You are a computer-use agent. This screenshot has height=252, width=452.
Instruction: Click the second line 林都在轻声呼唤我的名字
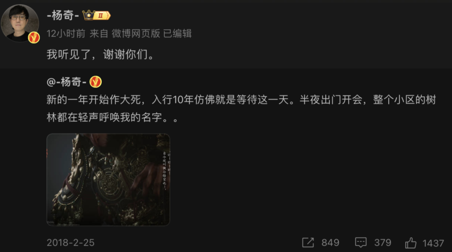pyautogui.click(x=113, y=117)
